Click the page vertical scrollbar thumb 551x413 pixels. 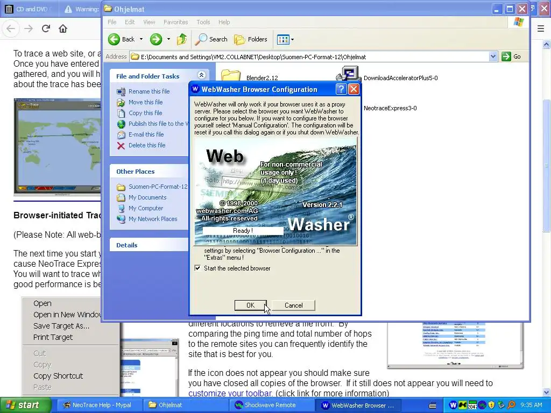coord(547,165)
